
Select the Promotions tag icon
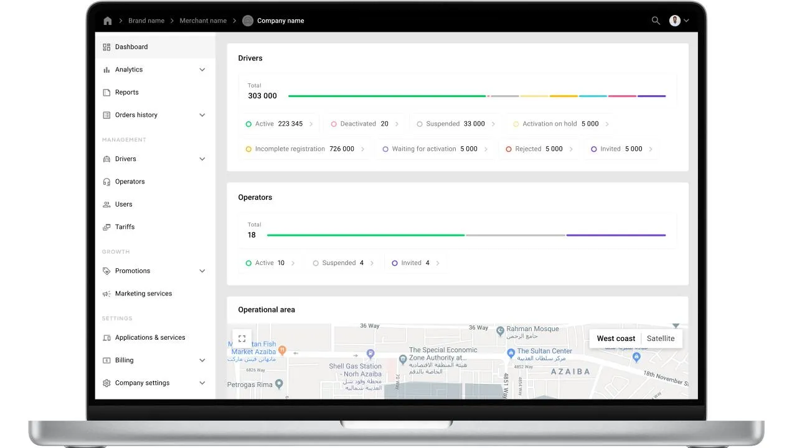click(106, 271)
